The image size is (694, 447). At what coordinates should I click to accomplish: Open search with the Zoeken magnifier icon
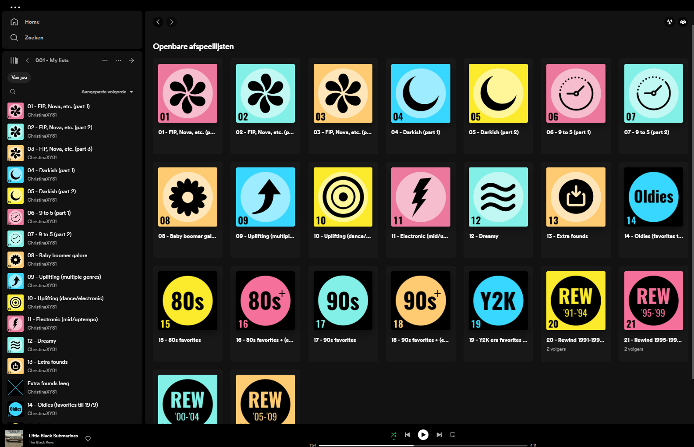14,38
